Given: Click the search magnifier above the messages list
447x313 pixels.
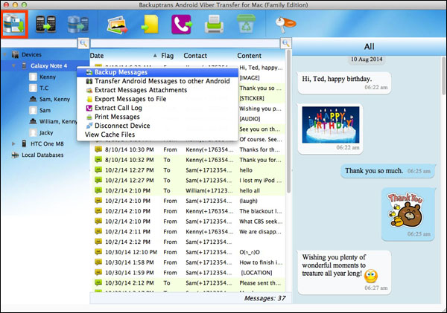Looking at the screenshot, I should click(x=286, y=43).
